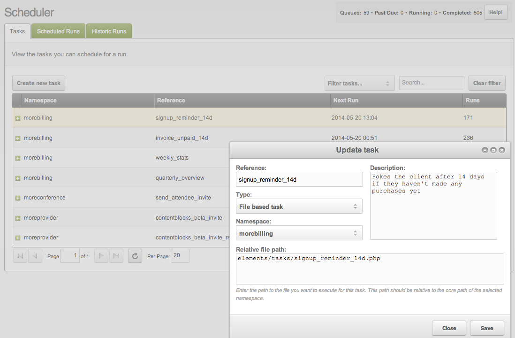Click the Page number field
The width and height of the screenshot is (515, 338).
[69, 256]
